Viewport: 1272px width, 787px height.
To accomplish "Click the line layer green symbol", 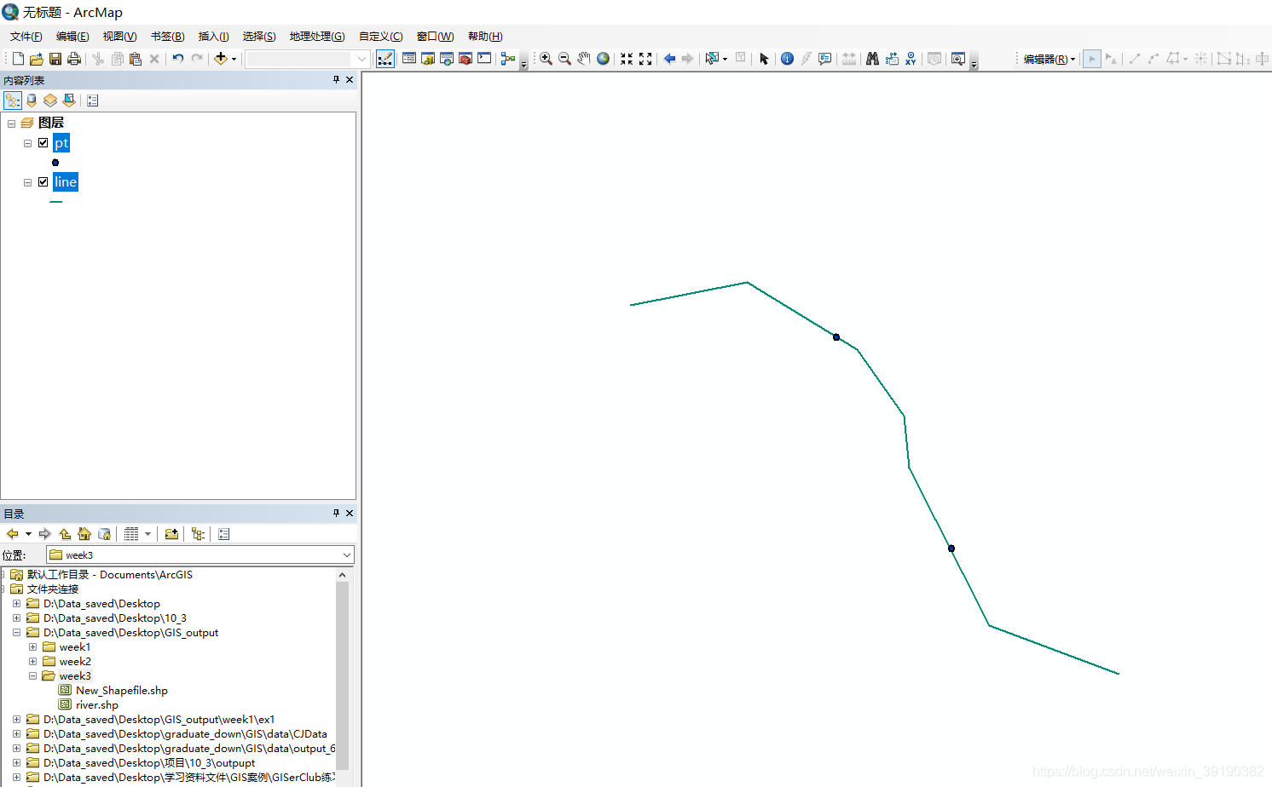I will 56,202.
